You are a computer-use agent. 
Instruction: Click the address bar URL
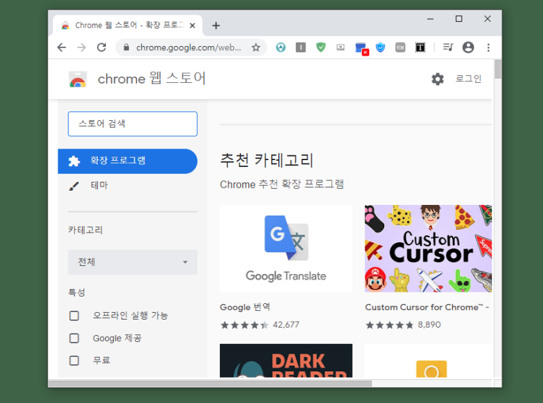point(189,47)
